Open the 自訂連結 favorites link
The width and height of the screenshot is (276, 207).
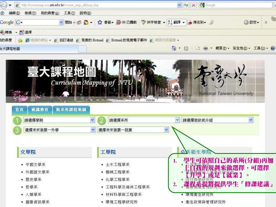click(64, 40)
